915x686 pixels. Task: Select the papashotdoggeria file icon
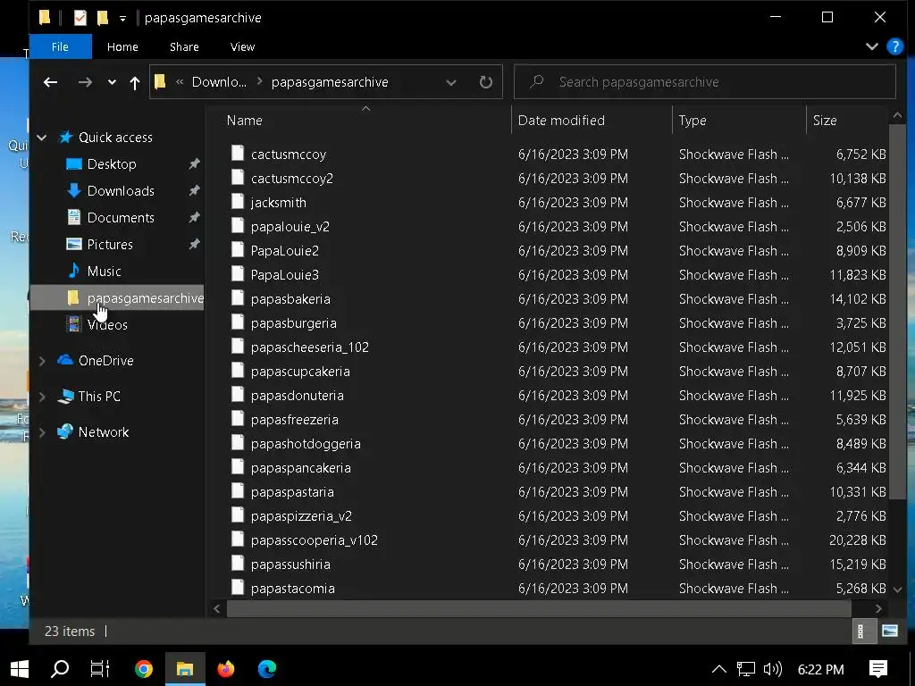coord(238,443)
